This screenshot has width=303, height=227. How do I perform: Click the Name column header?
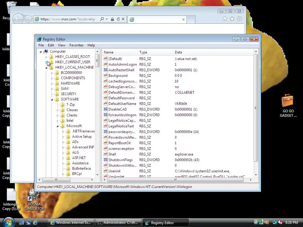tap(120, 52)
